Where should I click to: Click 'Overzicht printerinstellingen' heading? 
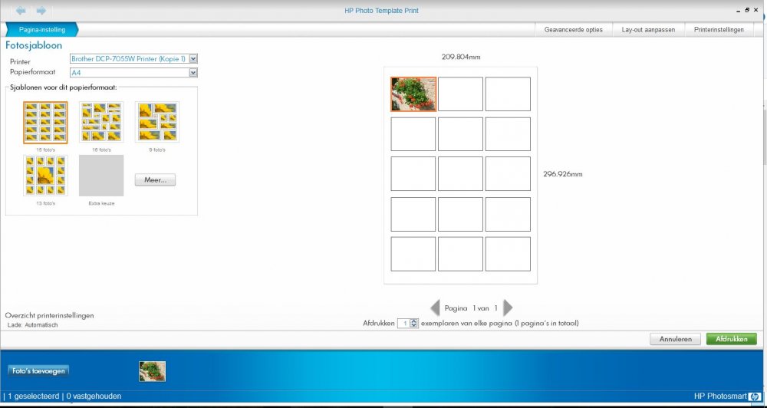click(49, 315)
